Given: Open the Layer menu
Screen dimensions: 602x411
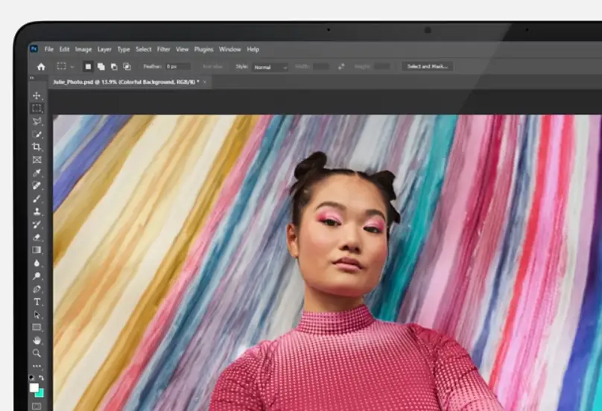Looking at the screenshot, I should click(104, 49).
